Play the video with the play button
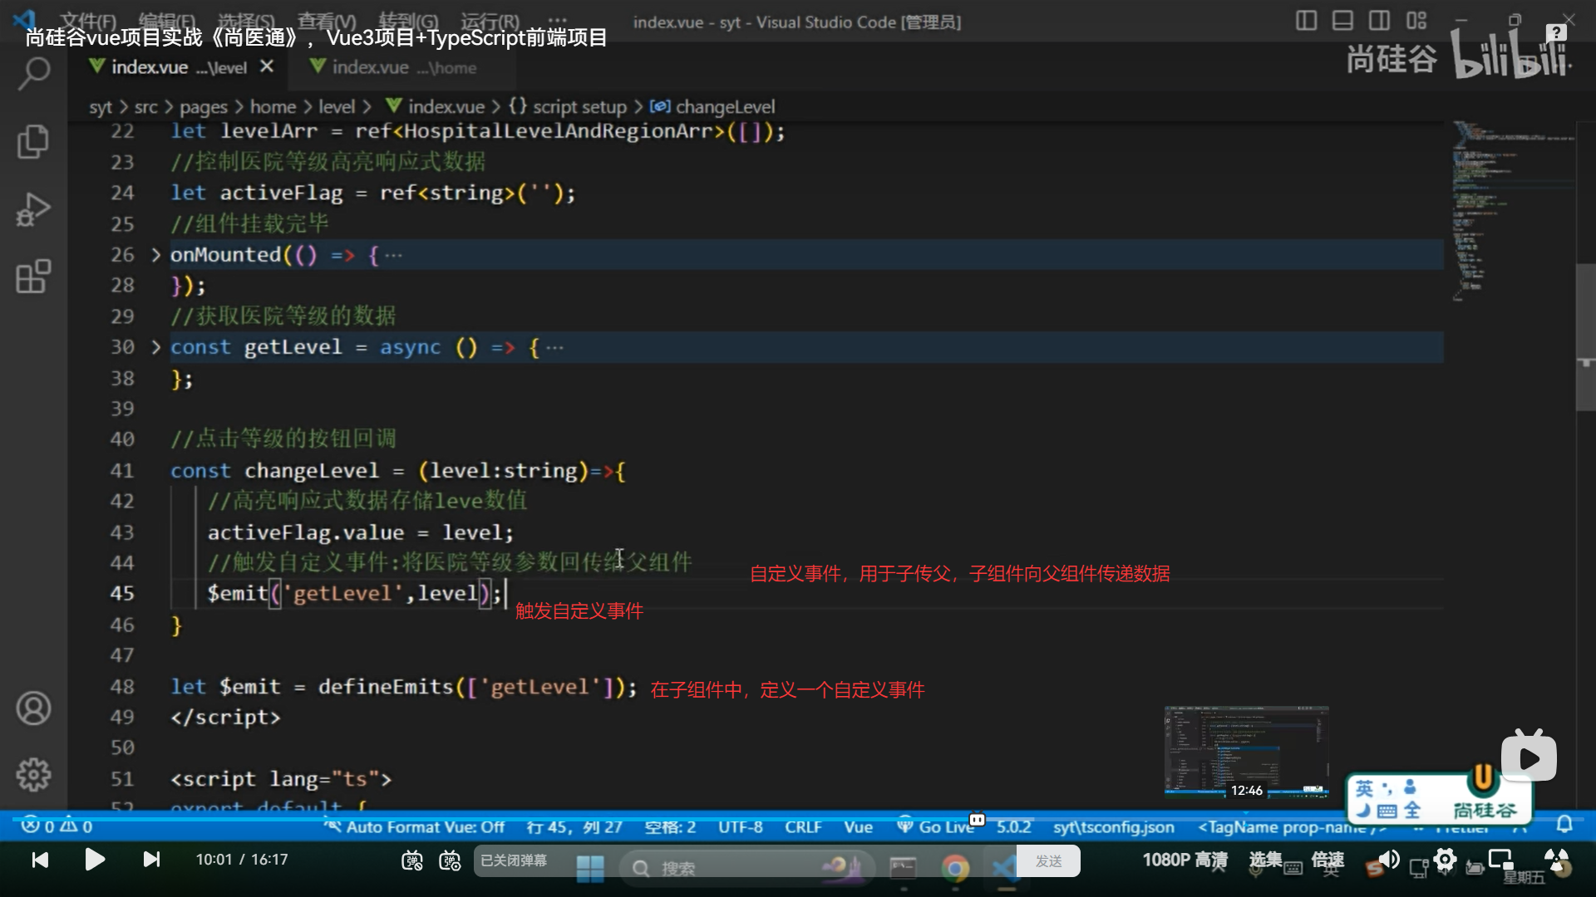This screenshot has width=1596, height=897. point(95,860)
